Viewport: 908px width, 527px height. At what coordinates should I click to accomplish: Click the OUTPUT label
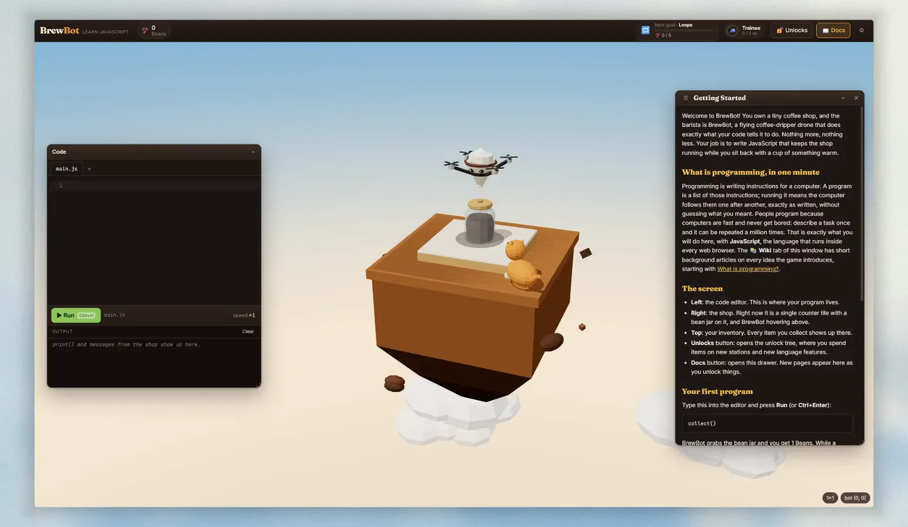(62, 331)
